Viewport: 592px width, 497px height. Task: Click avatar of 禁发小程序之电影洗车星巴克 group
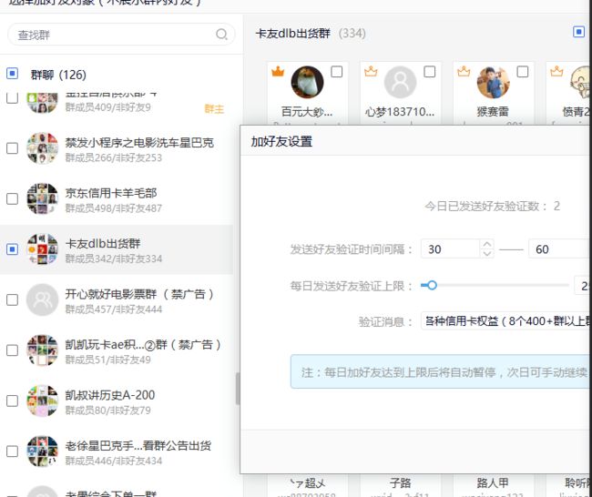click(42, 148)
